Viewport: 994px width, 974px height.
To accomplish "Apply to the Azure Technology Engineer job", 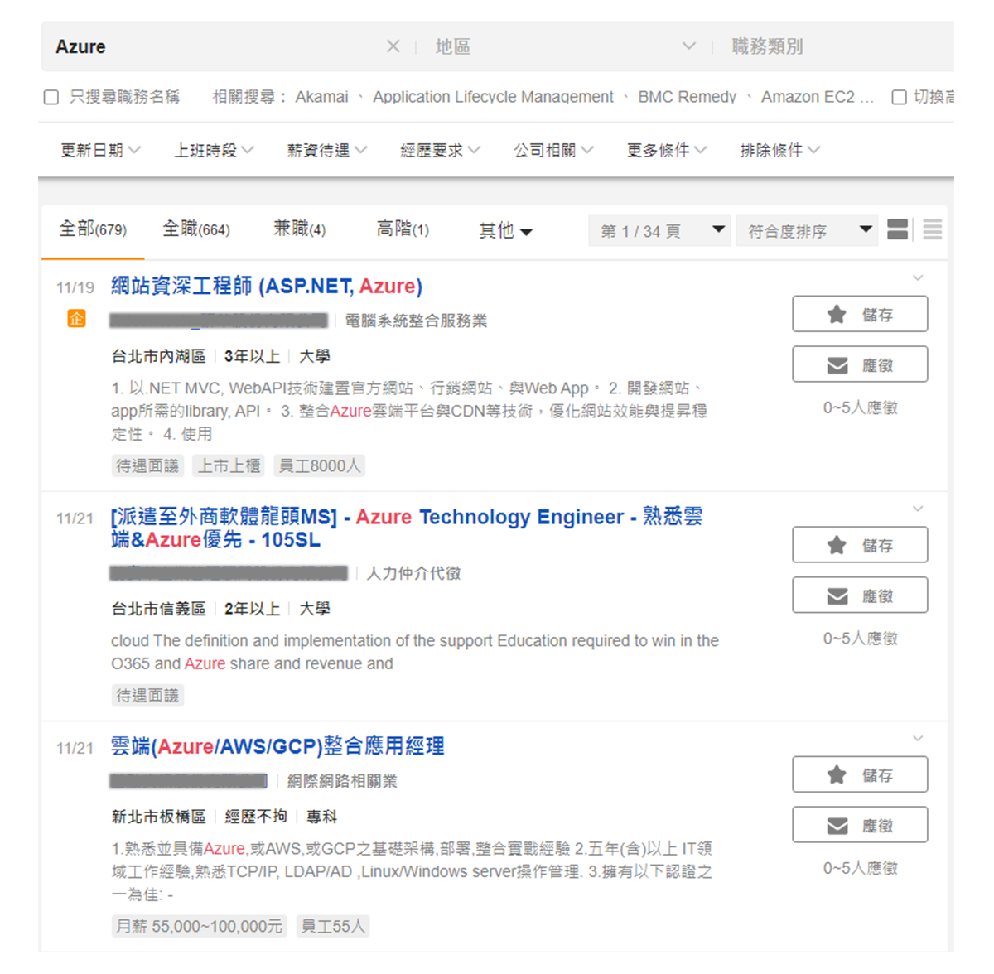I will 859,595.
